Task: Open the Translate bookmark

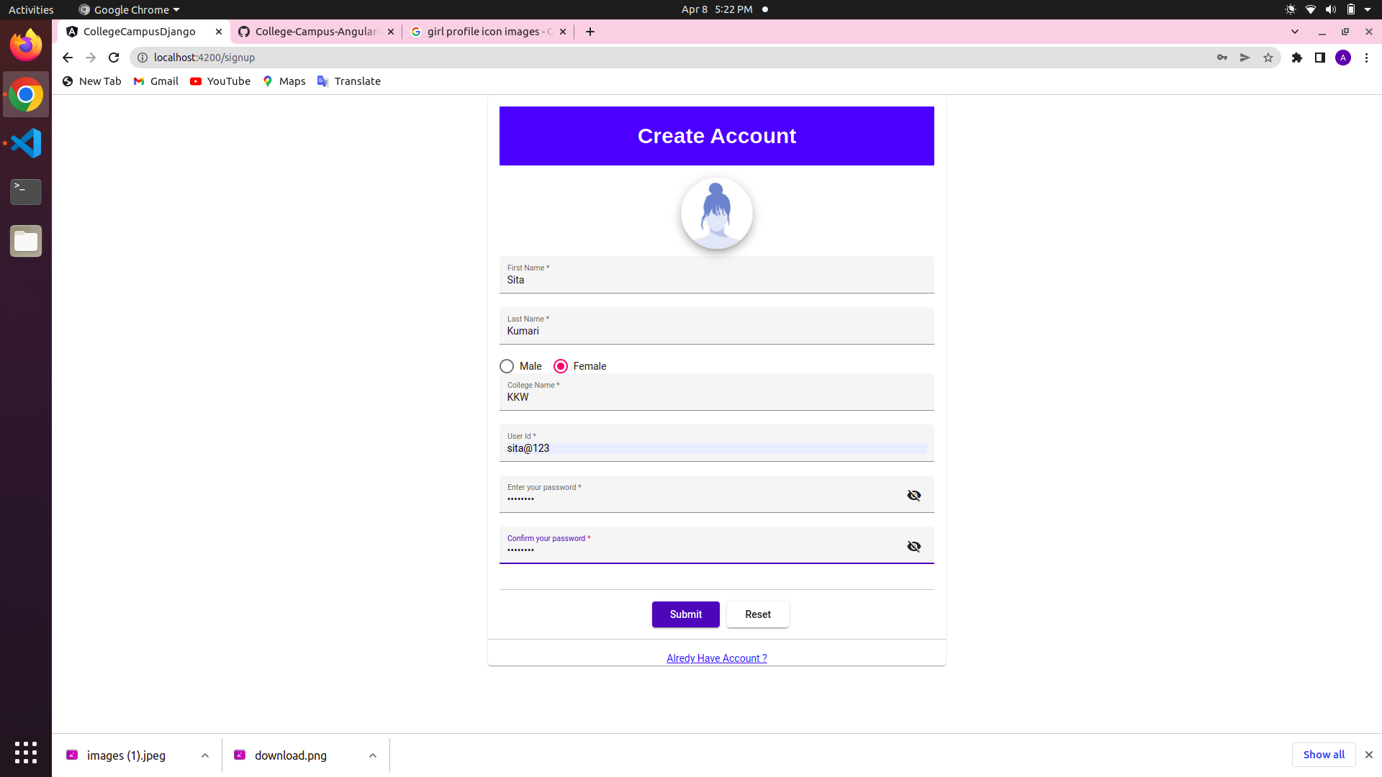Action: 348,81
